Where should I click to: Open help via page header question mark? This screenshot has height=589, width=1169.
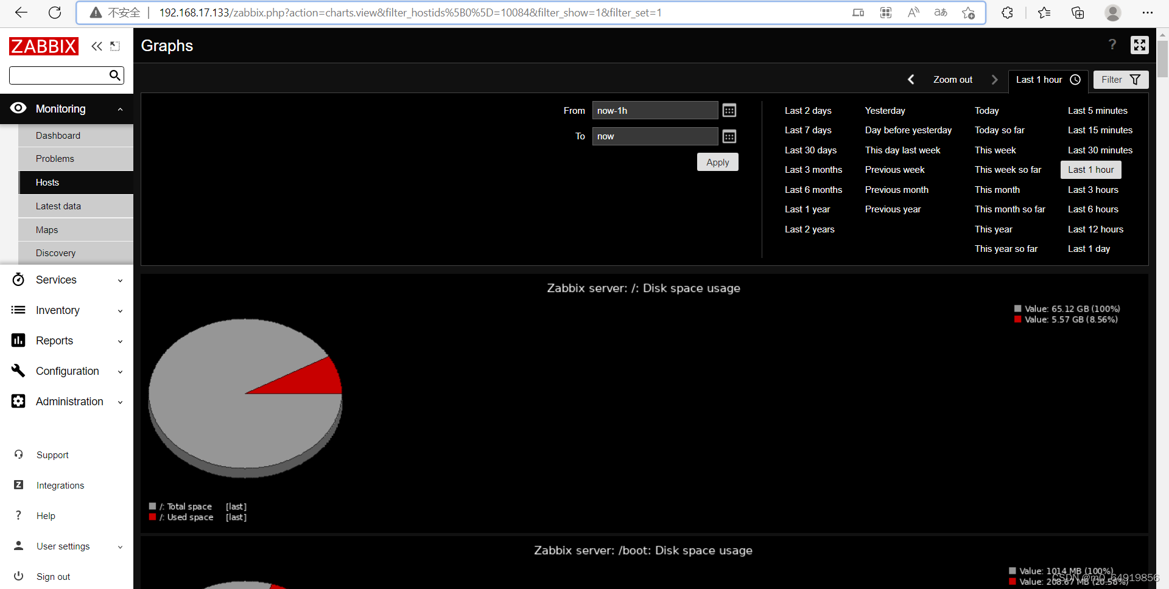(x=1112, y=44)
